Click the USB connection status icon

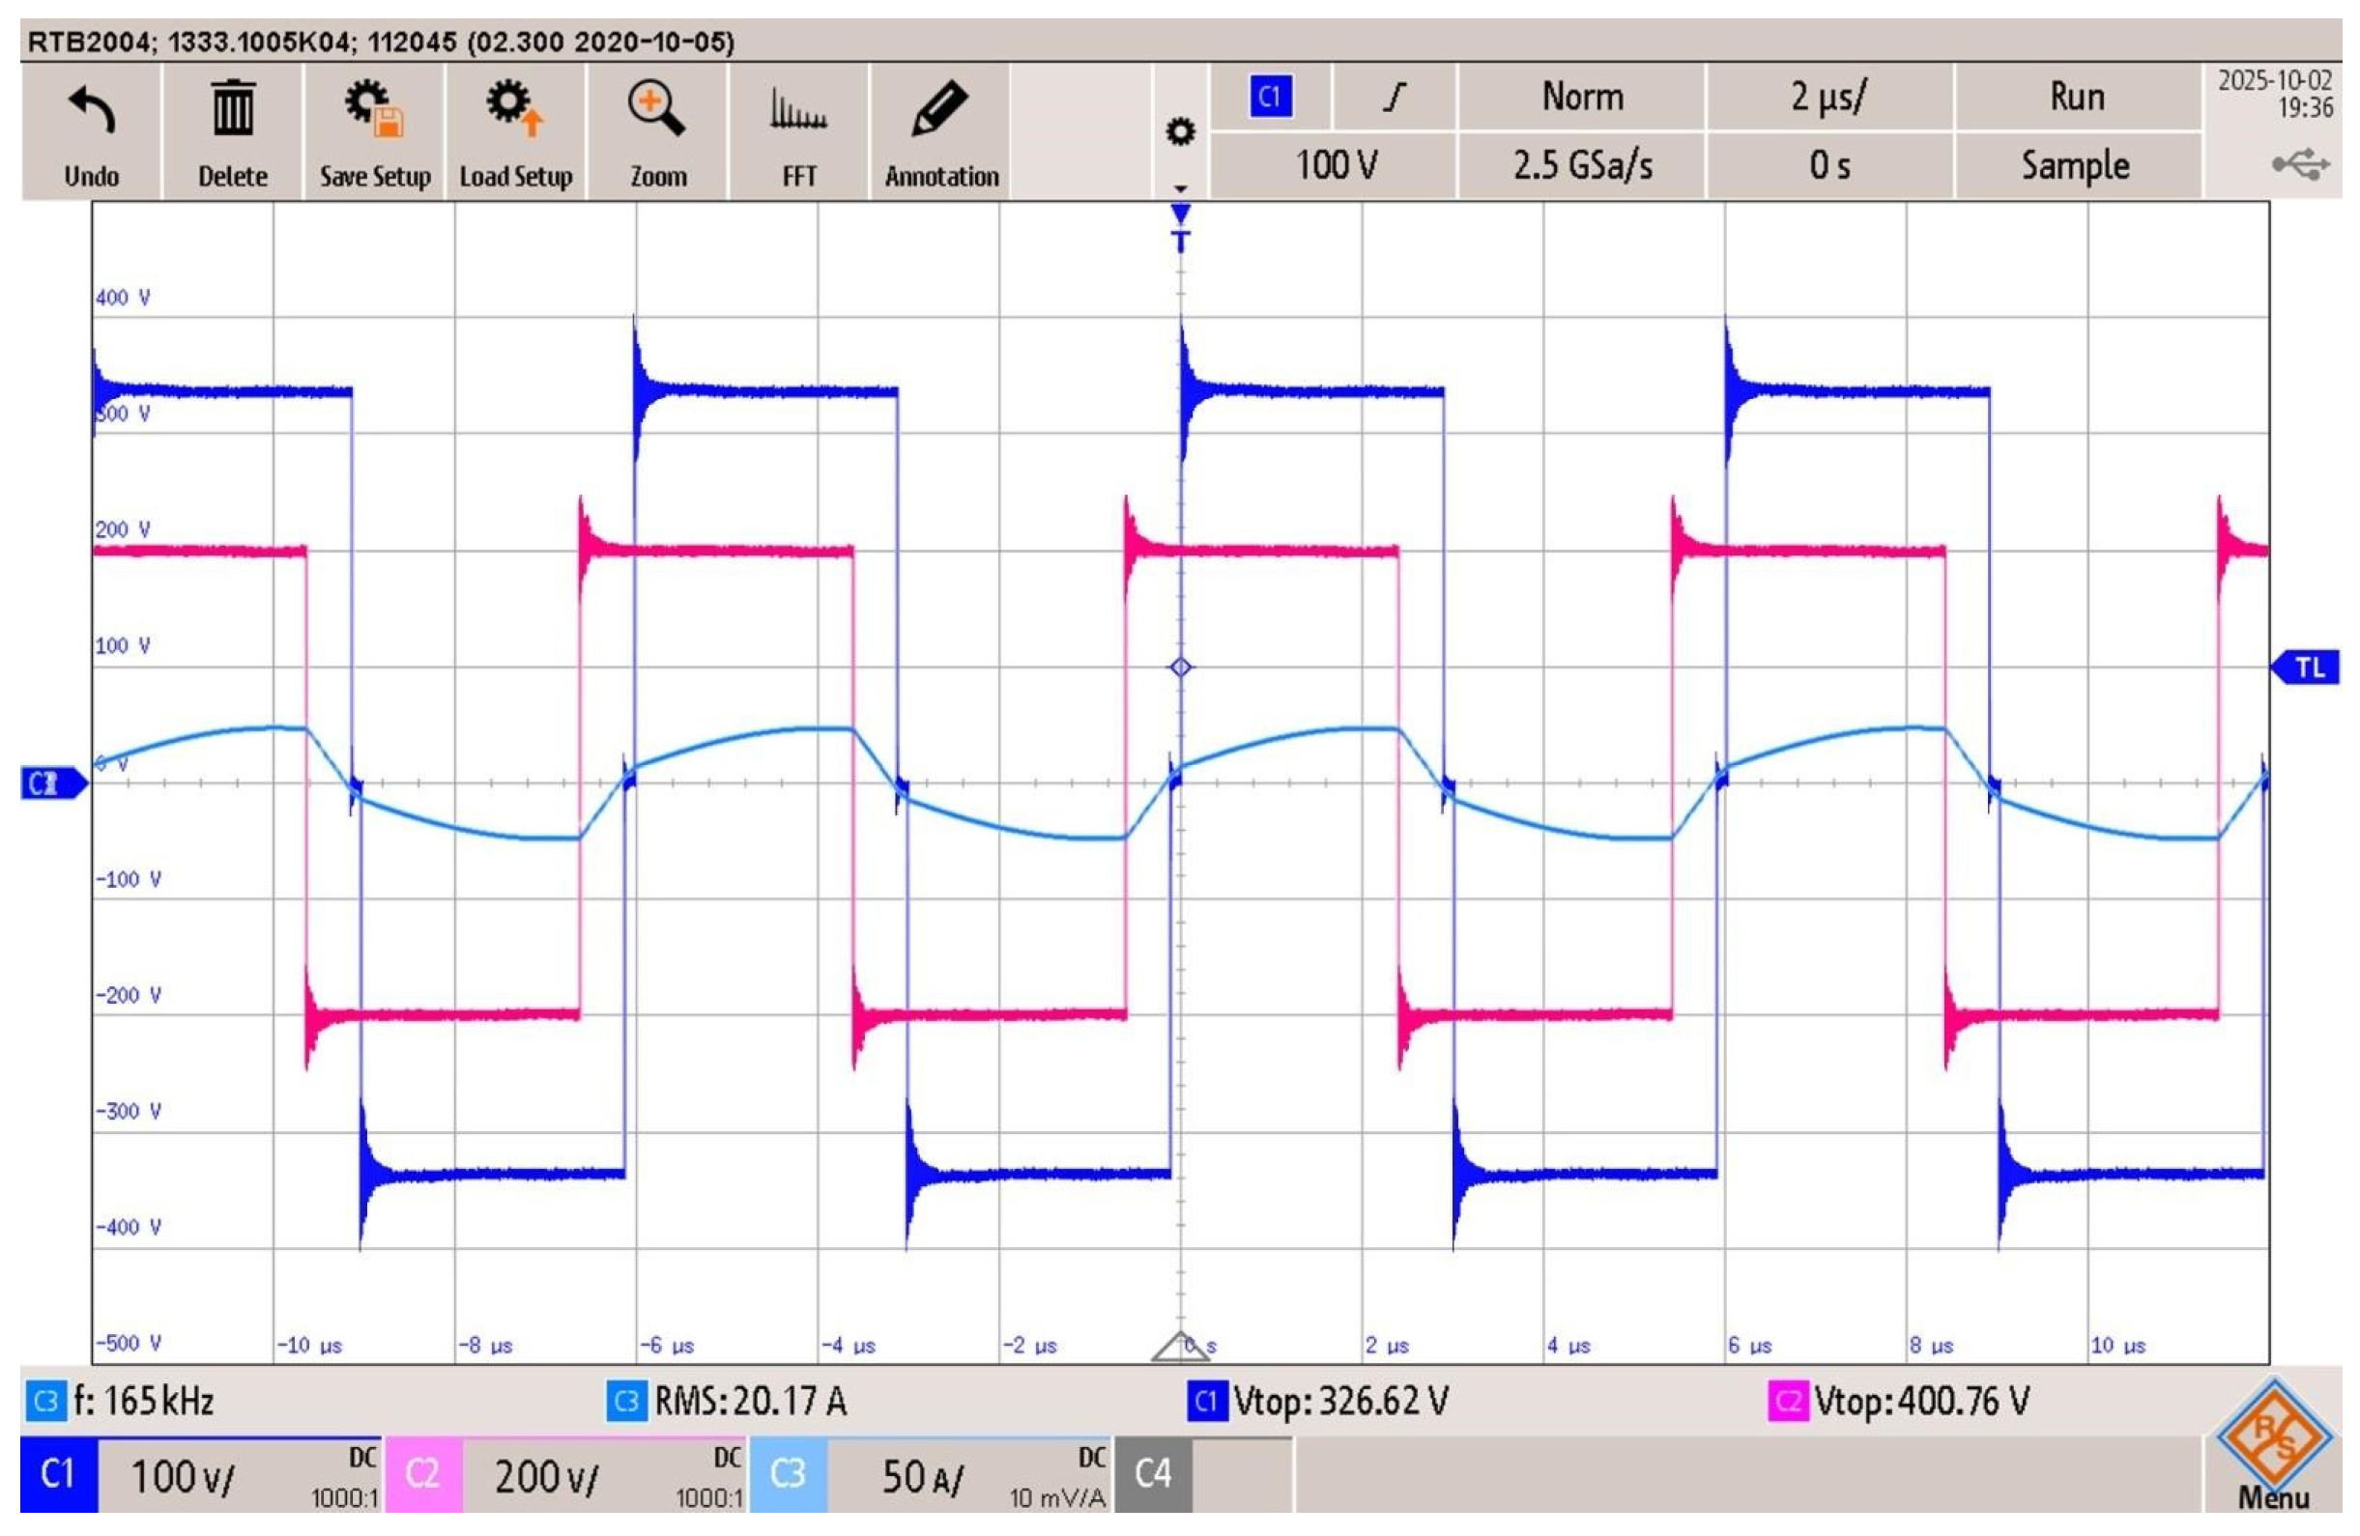(x=2301, y=164)
